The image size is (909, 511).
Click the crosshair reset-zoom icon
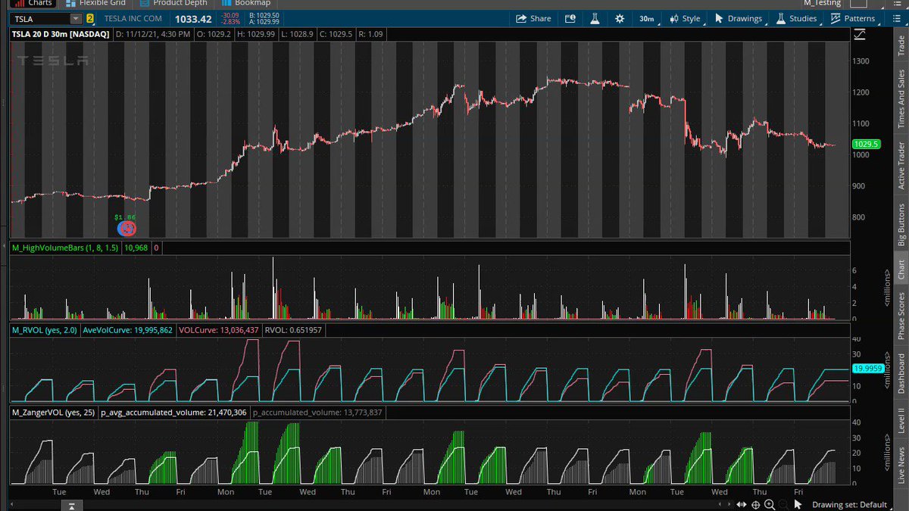(755, 504)
